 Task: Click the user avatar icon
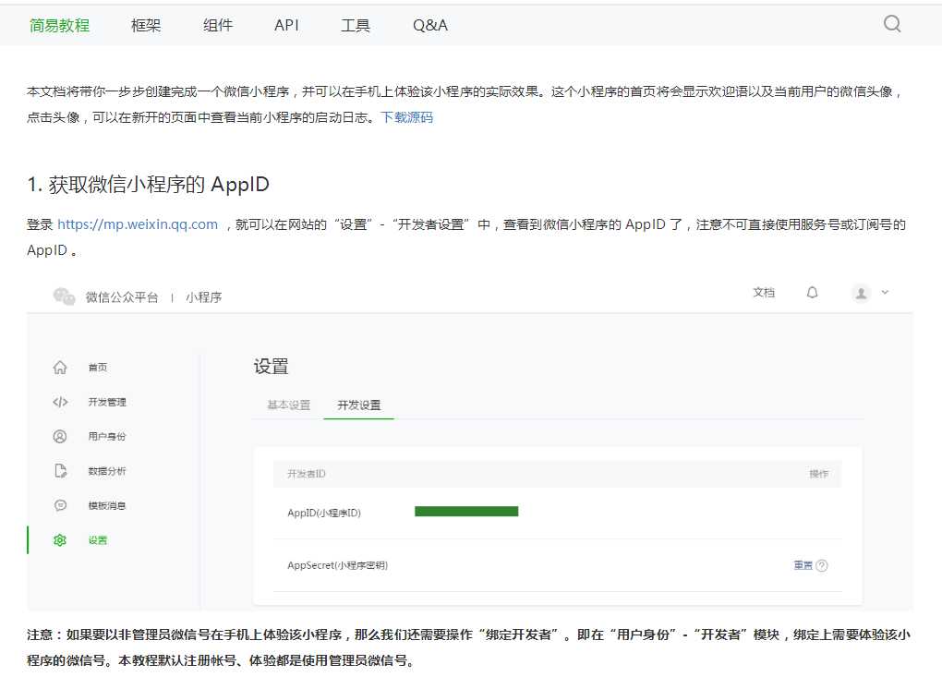click(x=861, y=293)
